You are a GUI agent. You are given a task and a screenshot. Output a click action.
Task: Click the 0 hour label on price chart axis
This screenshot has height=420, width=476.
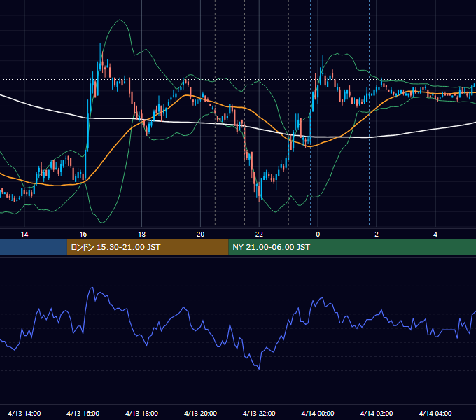318,234
